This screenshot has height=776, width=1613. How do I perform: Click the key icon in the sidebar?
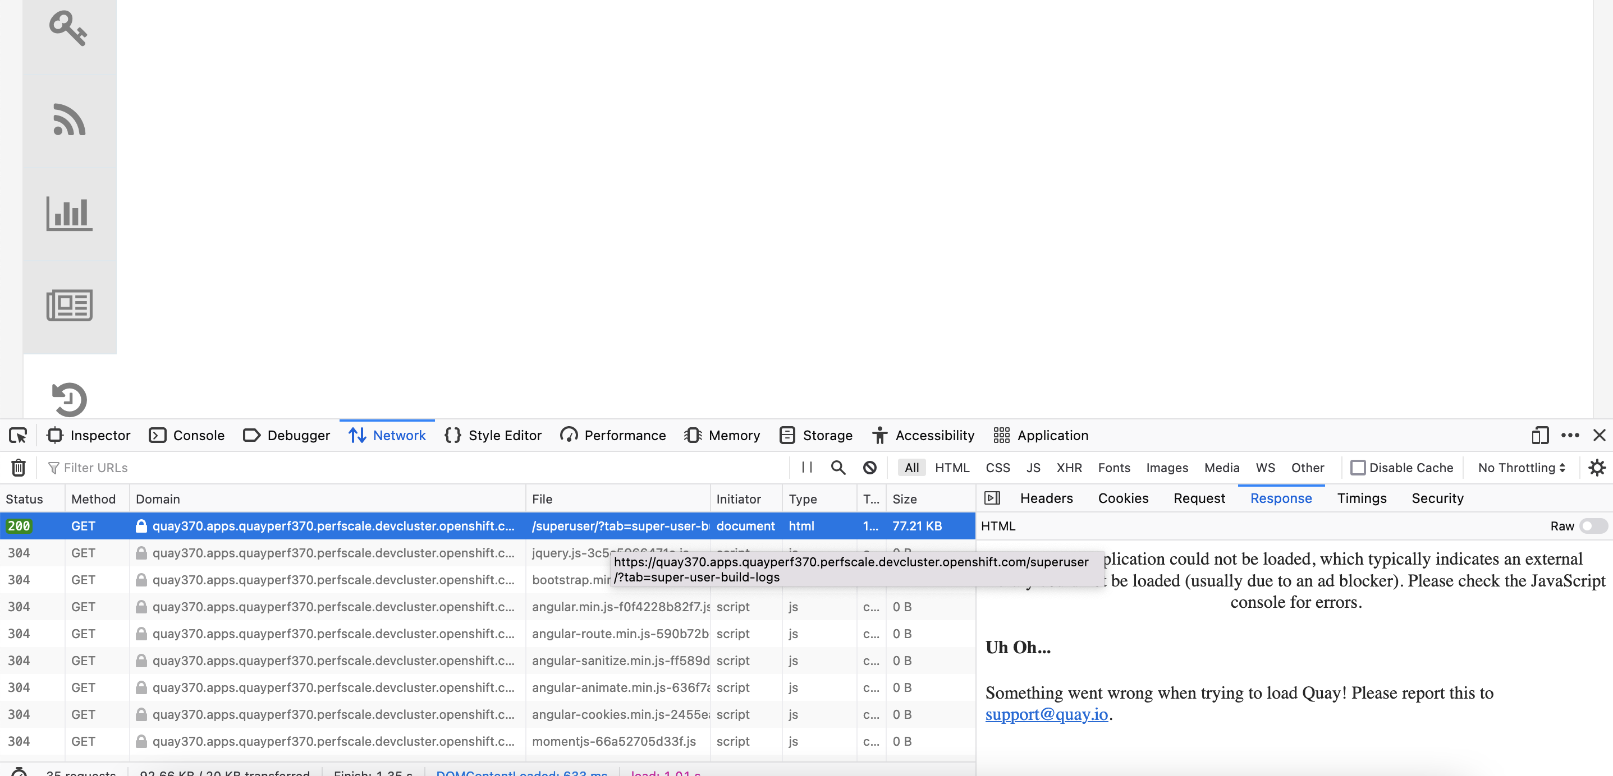point(68,28)
